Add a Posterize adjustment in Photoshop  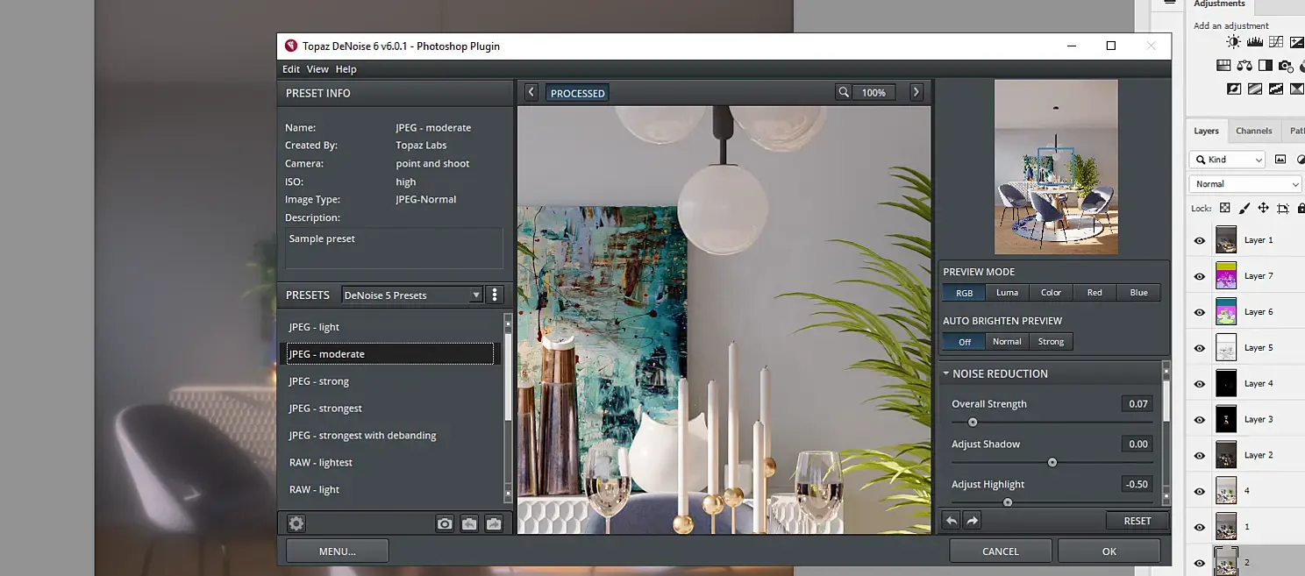pyautogui.click(x=1255, y=89)
